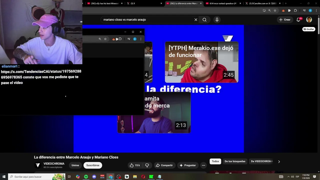Screen dimensions: 320x180
Task: Click the video title La diferencia entre Marcelo Araujo
Action: pos(76,157)
